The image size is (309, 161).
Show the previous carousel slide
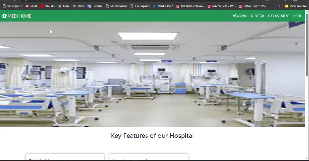pyautogui.click(x=23, y=74)
